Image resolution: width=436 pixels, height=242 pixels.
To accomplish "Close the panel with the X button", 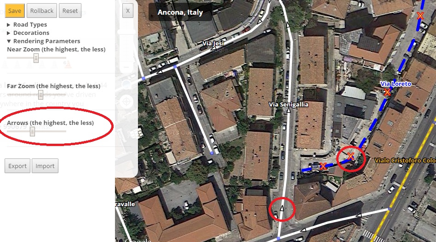I will (128, 11).
